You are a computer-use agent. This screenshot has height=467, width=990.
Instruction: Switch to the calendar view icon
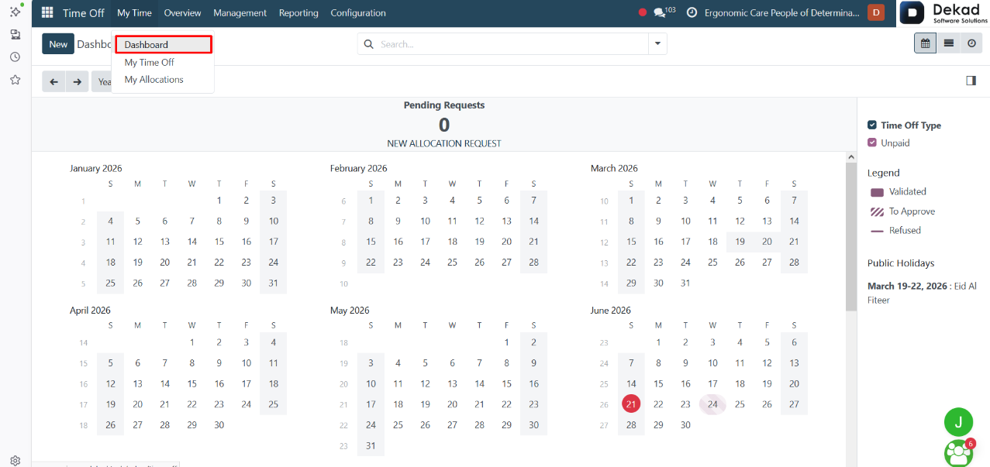pyautogui.click(x=925, y=44)
